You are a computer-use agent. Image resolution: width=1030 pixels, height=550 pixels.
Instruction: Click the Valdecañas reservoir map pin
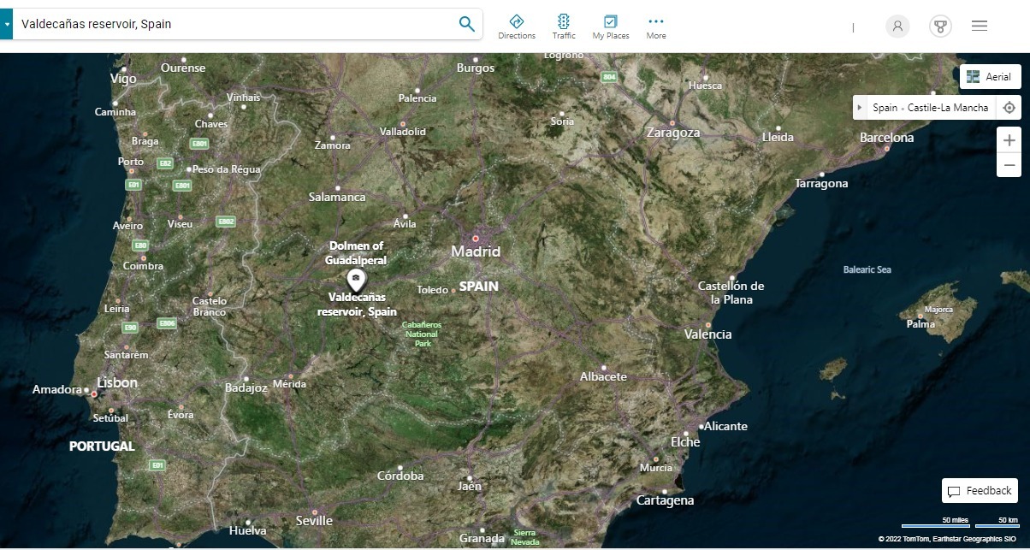pyautogui.click(x=356, y=279)
